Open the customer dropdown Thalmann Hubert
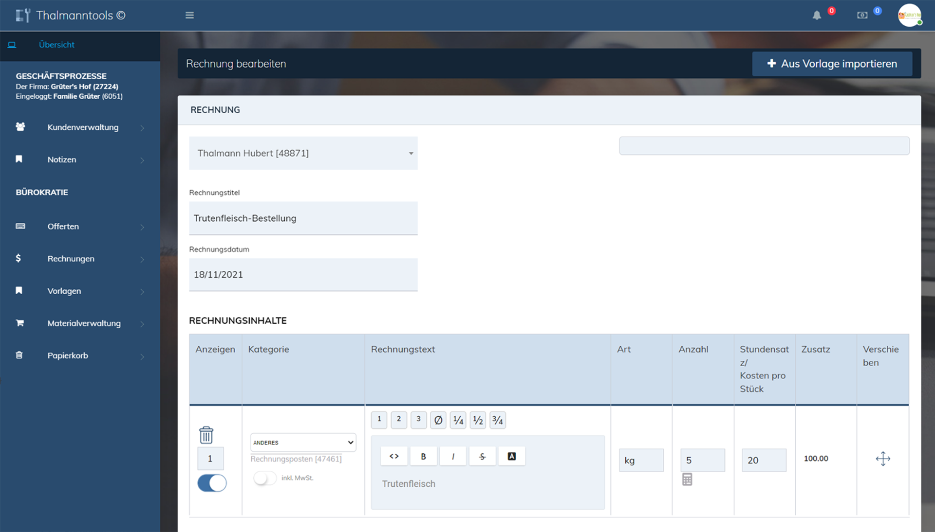935x532 pixels. point(303,153)
